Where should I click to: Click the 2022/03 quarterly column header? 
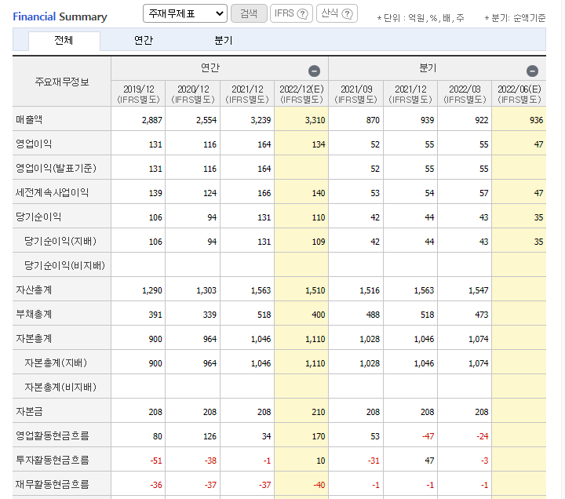click(465, 93)
